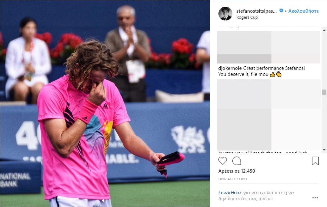Click the tennis player photo
327x207 pixels.
click(x=105, y=103)
